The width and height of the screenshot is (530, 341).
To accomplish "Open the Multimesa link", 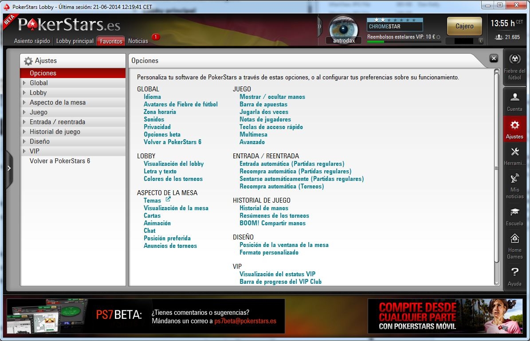I will pyautogui.click(x=253, y=134).
